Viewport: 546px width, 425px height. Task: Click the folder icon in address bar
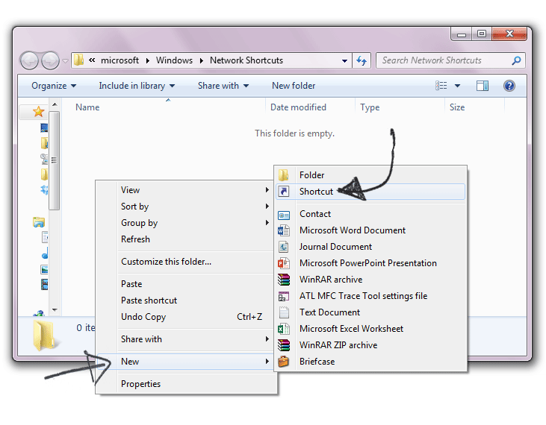[79, 60]
